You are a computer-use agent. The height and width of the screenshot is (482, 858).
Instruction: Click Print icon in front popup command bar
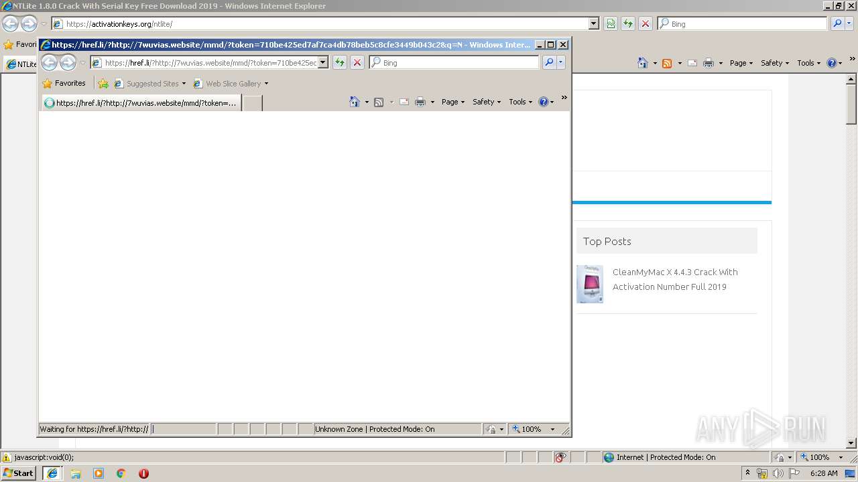420,102
